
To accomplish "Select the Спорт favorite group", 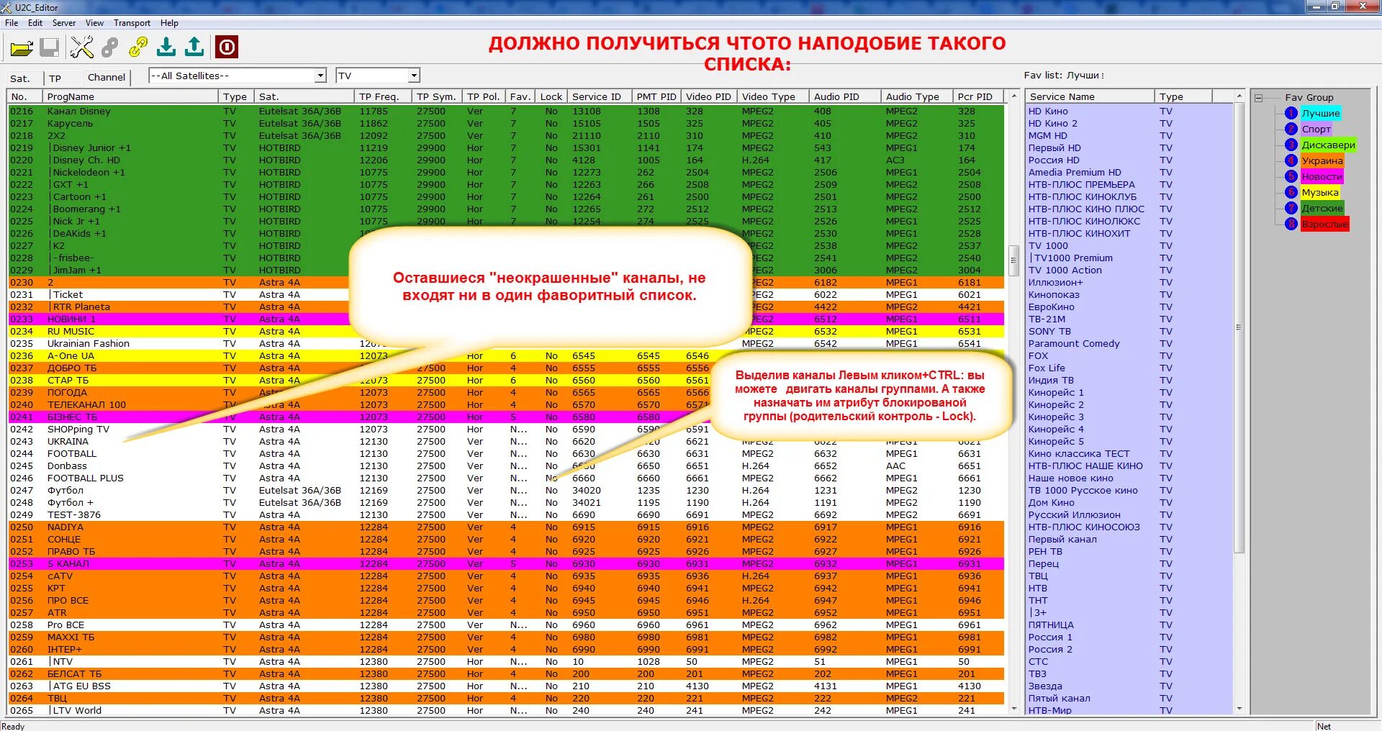I will pyautogui.click(x=1316, y=129).
